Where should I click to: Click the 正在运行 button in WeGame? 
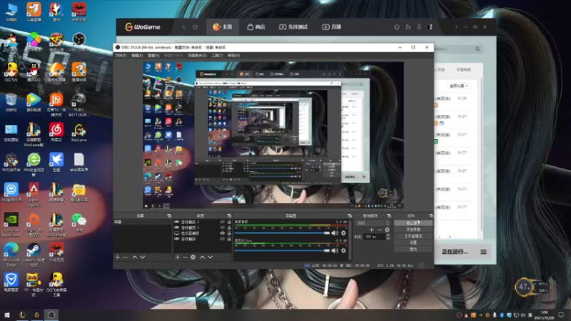point(455,252)
